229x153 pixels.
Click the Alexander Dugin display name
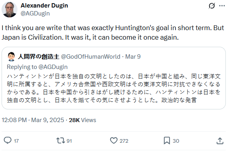44,6
